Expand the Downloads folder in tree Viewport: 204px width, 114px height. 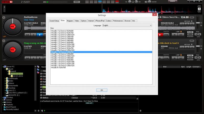click(6, 79)
